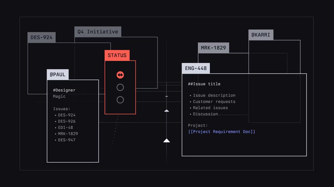Select the Related issues bullet item
This screenshot has width=334, height=187.
[x=210, y=108]
